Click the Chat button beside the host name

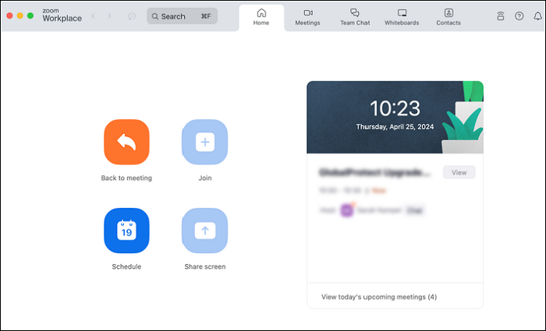(414, 210)
